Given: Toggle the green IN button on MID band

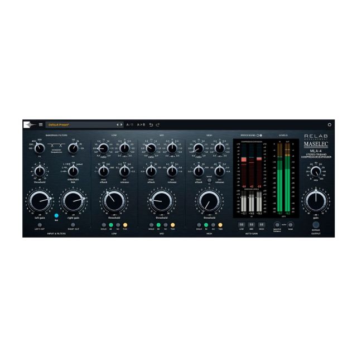Looking at the screenshot, I should (158, 225).
